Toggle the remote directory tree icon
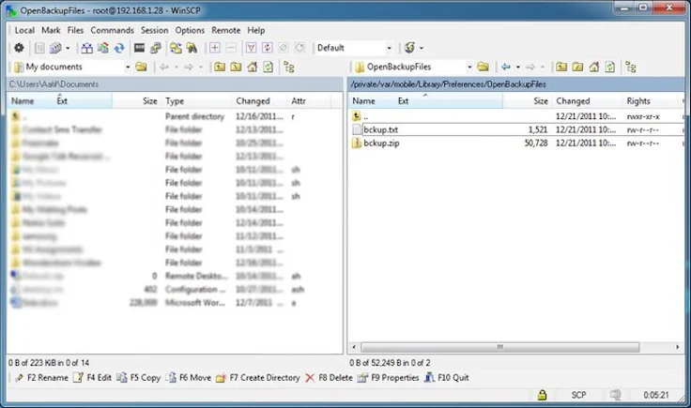This screenshot has height=408, width=691. (x=631, y=67)
